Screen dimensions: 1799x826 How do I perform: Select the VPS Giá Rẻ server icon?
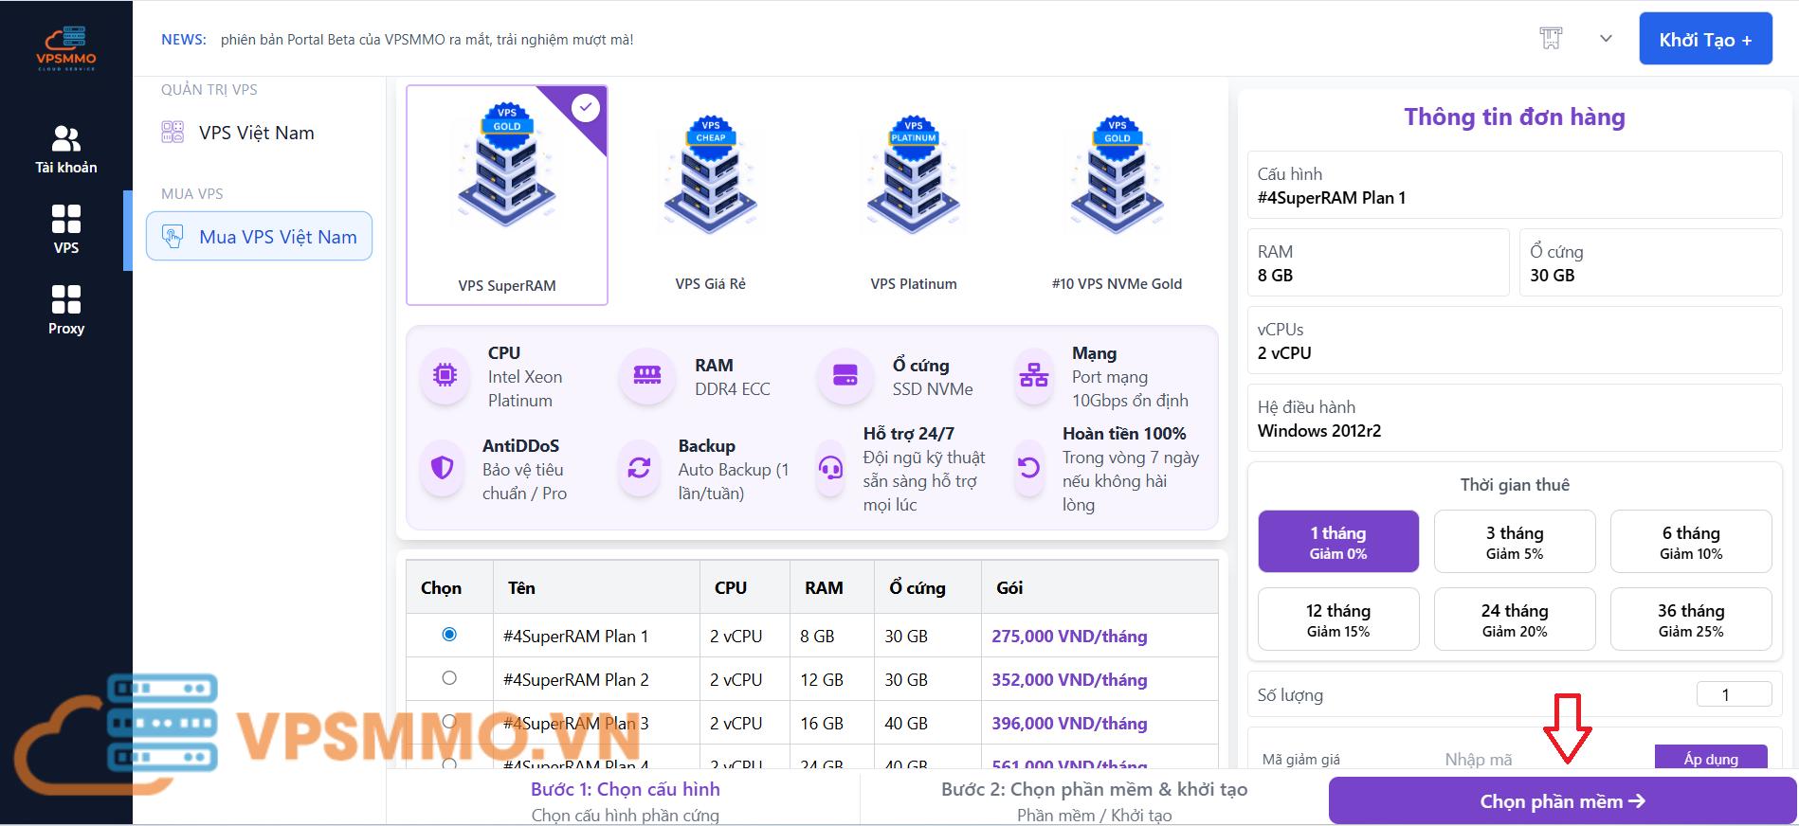click(x=710, y=177)
